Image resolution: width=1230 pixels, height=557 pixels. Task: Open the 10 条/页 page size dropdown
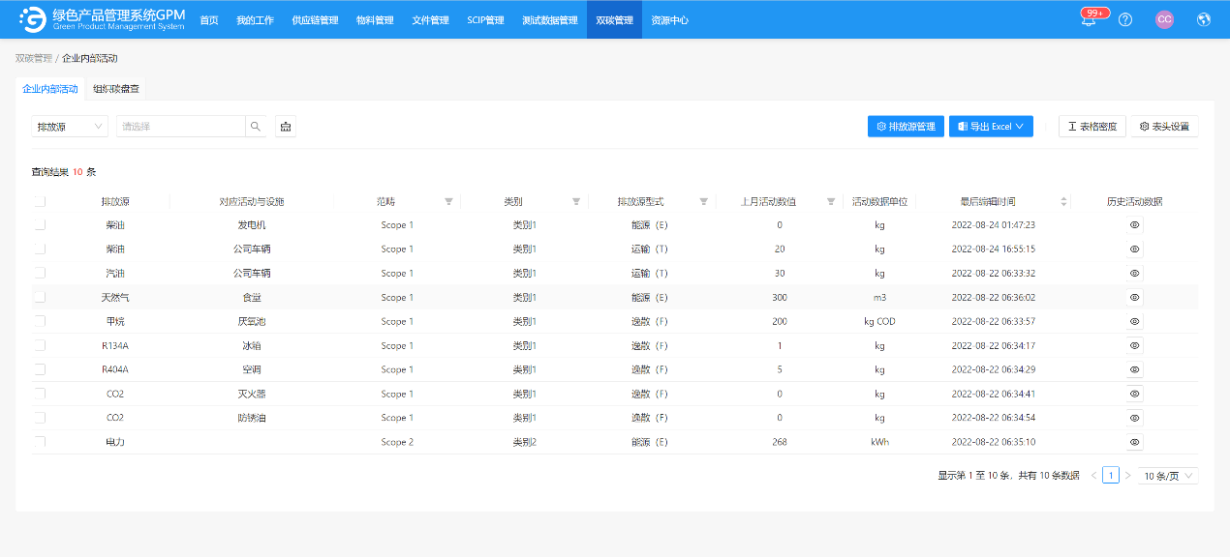tap(1167, 476)
